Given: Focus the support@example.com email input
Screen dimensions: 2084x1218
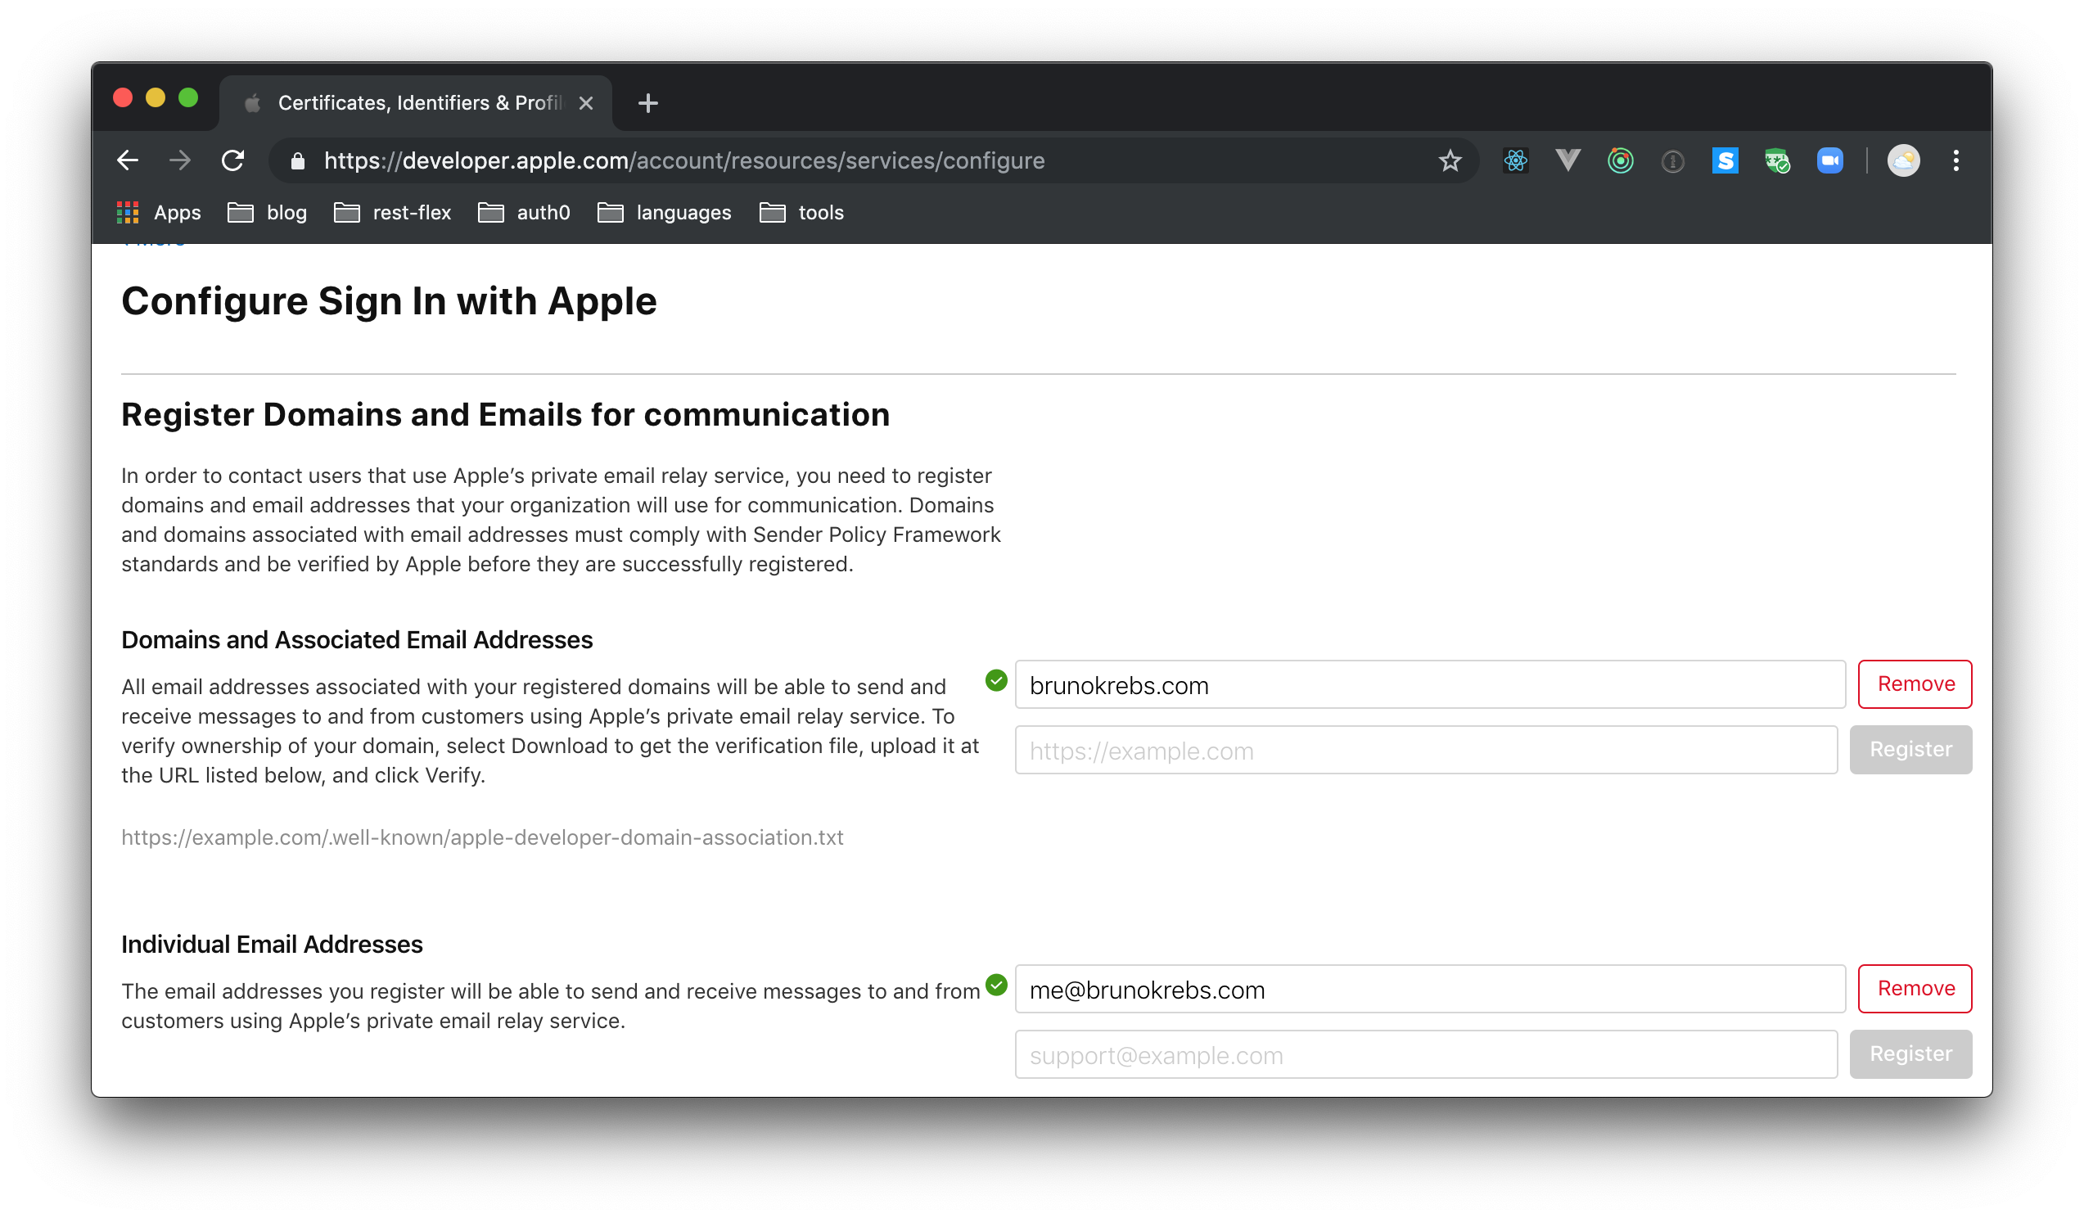Looking at the screenshot, I should click(x=1426, y=1054).
